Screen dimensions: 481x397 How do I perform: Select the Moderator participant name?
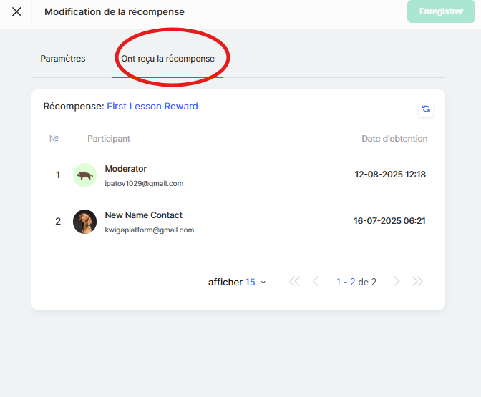(x=126, y=169)
